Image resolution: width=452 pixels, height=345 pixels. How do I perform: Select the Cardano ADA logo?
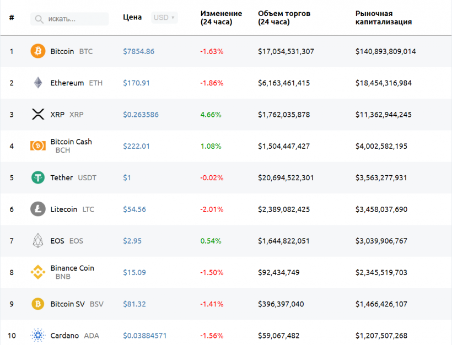click(x=37, y=335)
